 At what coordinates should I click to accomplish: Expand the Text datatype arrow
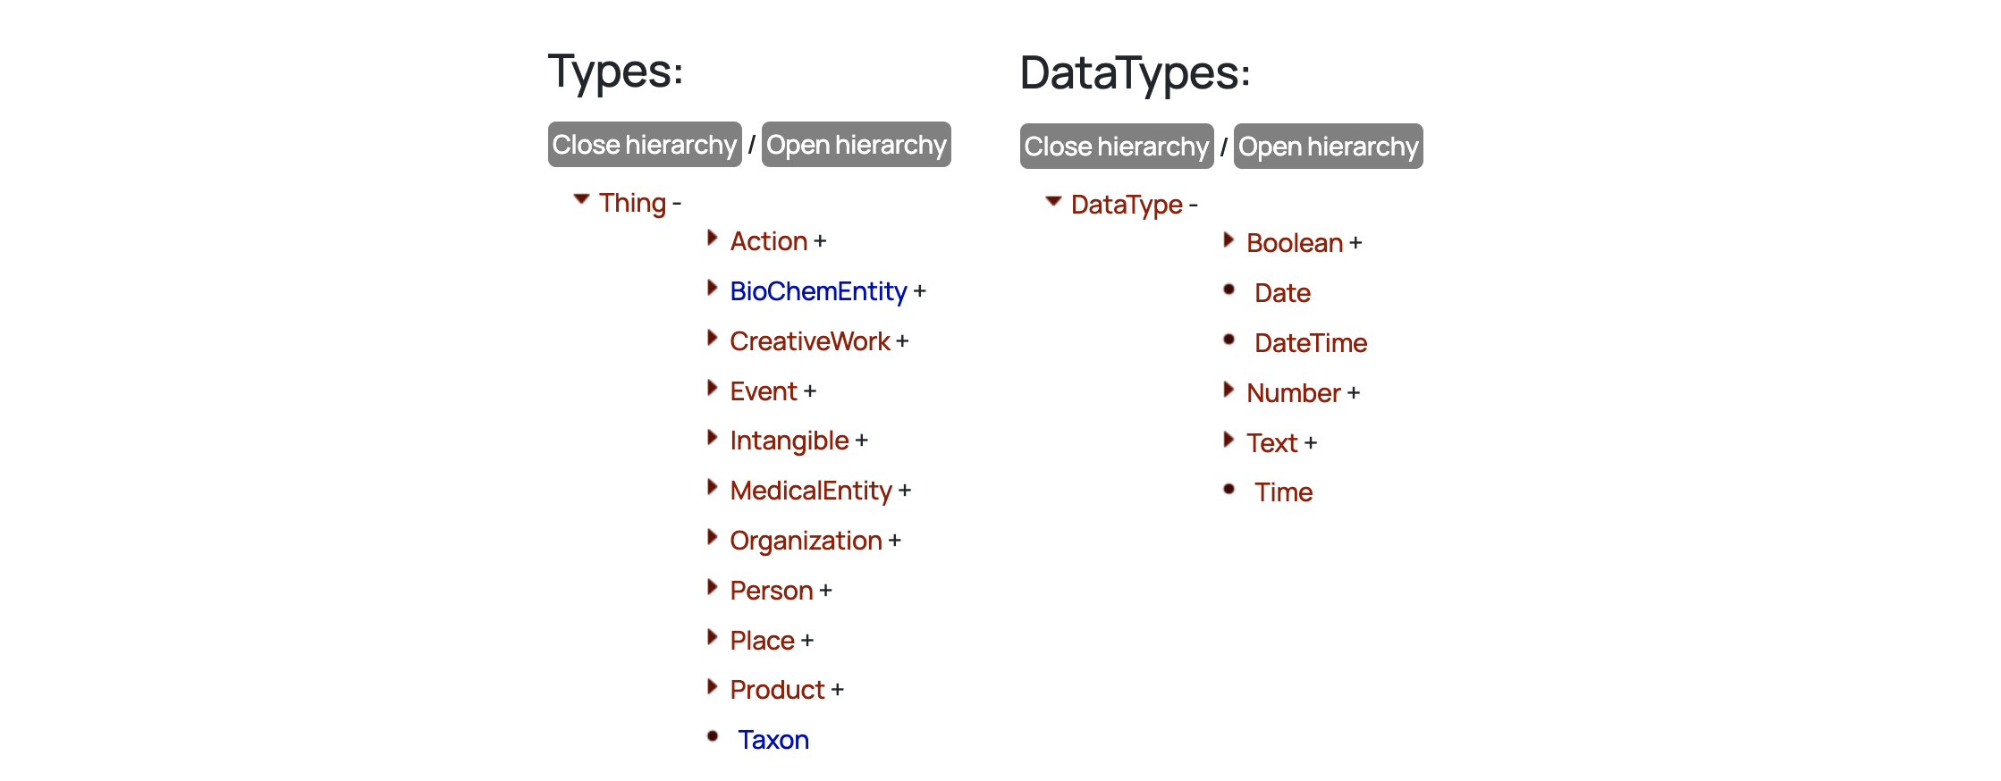click(x=1228, y=440)
